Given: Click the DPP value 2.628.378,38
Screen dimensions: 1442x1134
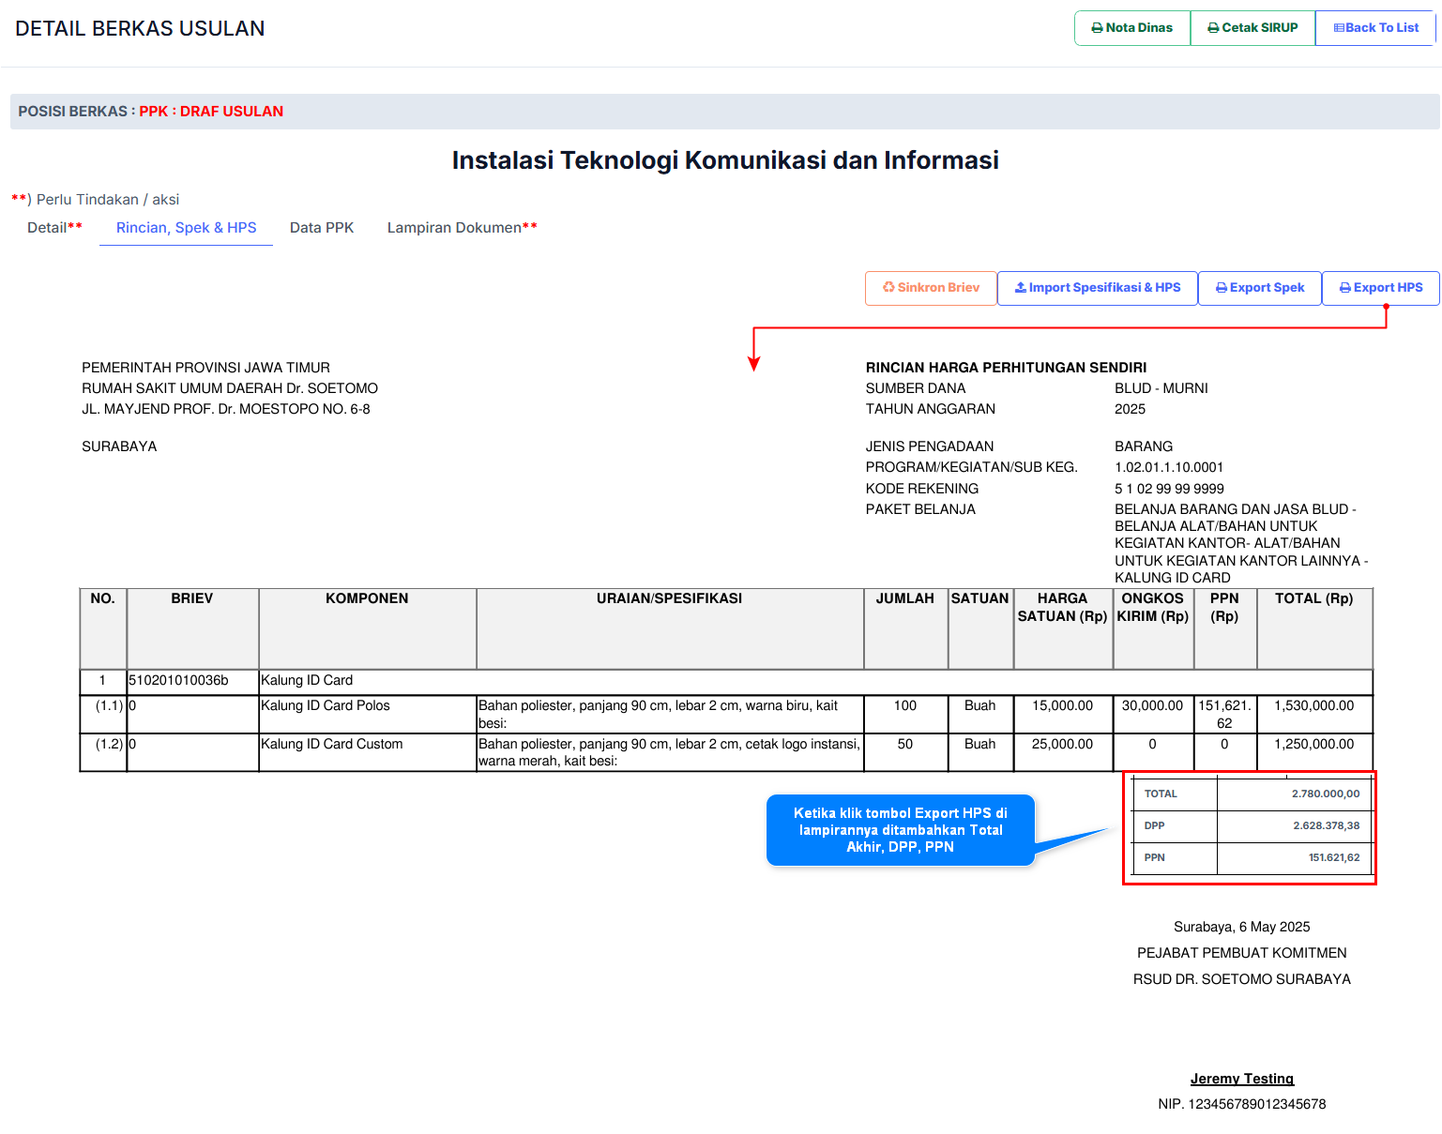Looking at the screenshot, I should click(x=1326, y=826).
